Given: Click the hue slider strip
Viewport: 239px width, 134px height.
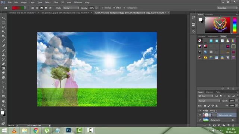Looking at the screenshot, I should pyautogui.click(x=235, y=25).
